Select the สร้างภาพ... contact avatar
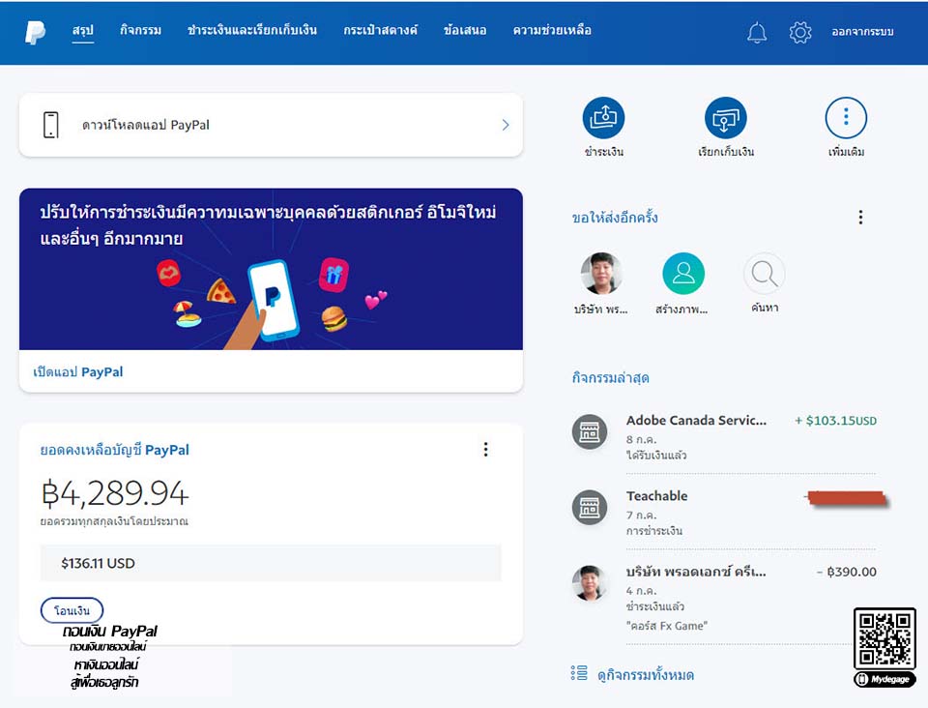Image resolution: width=928 pixels, height=708 pixels. click(683, 274)
